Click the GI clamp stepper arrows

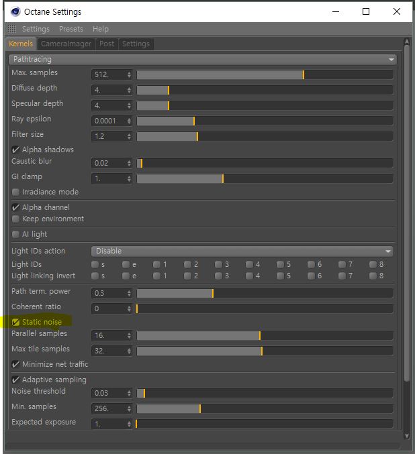(129, 178)
